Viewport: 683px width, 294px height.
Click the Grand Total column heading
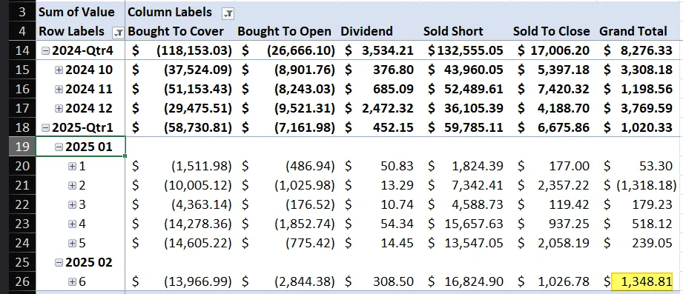click(x=633, y=31)
